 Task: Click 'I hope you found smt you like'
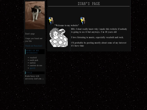coord(34,40)
